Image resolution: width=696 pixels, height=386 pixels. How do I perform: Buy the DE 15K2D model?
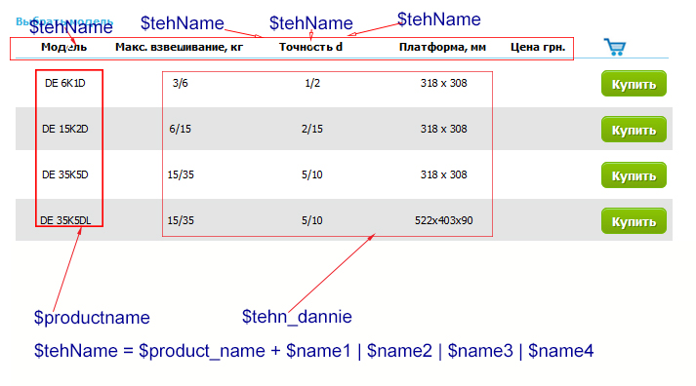[634, 130]
